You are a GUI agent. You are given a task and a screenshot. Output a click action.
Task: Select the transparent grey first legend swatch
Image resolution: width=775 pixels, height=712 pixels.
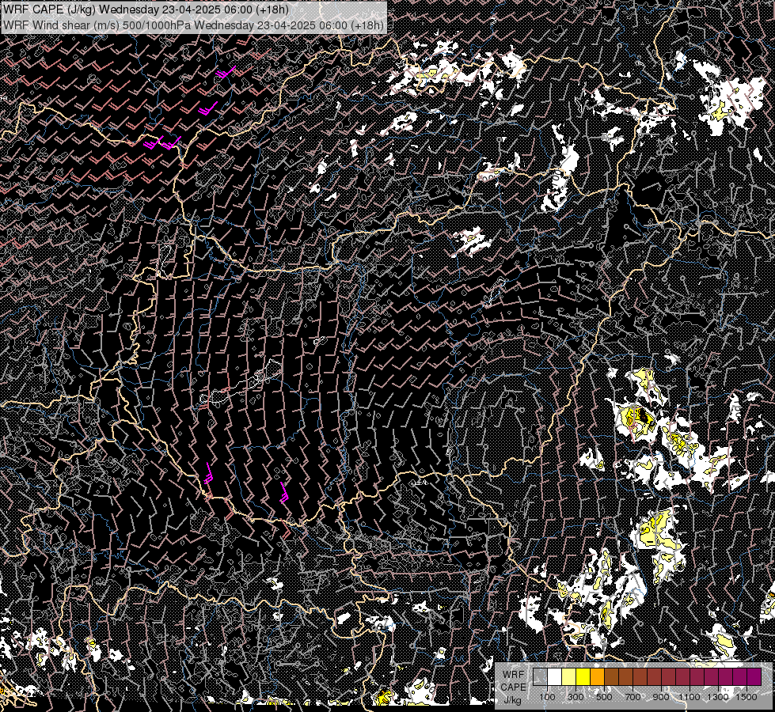tap(540, 676)
